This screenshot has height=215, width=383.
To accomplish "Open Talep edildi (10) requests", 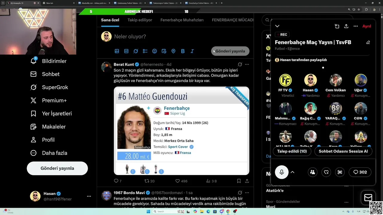I will click(x=292, y=151).
